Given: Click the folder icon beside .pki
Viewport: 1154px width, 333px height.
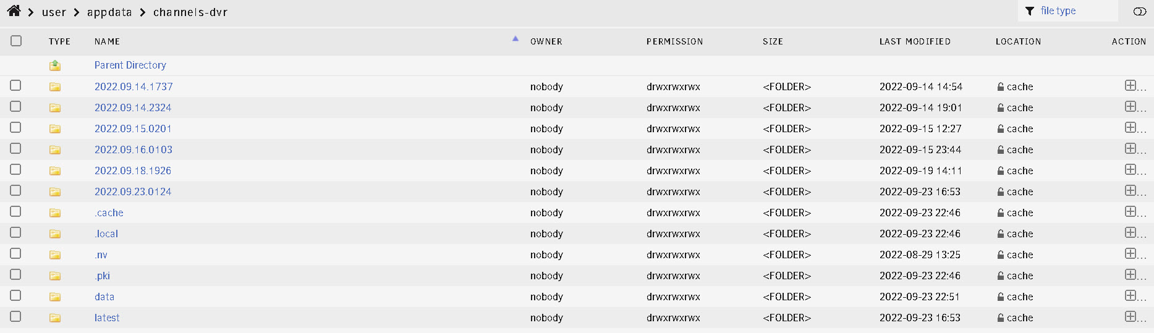Looking at the screenshot, I should pos(55,276).
